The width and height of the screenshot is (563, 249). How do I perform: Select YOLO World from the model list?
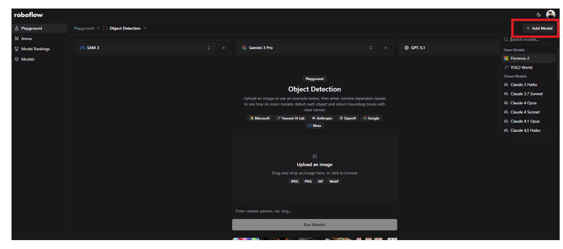point(521,67)
